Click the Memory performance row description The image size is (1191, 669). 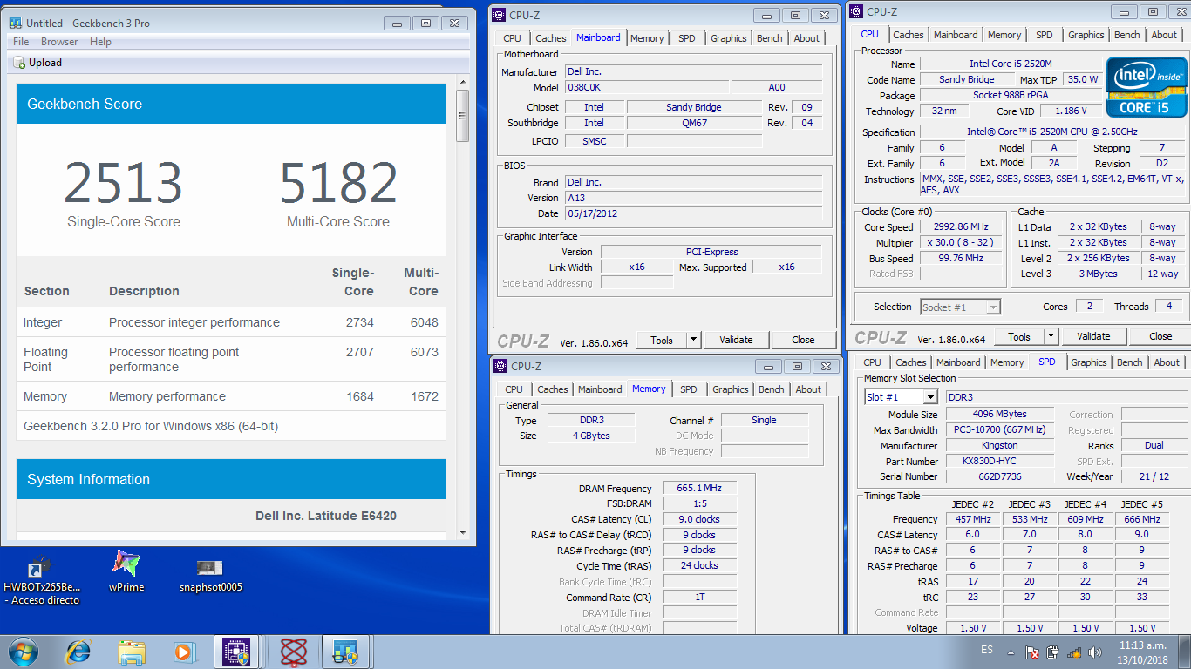point(167,396)
